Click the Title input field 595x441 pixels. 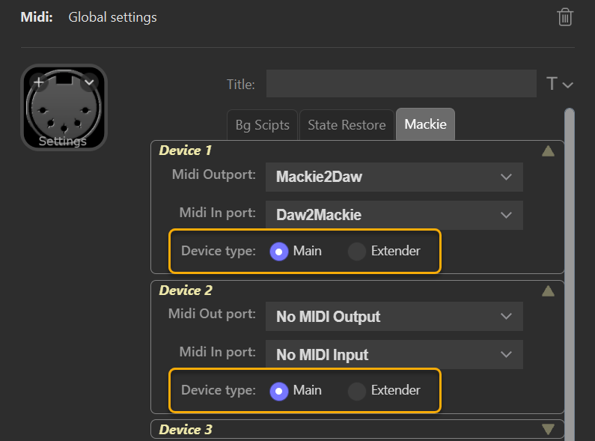click(401, 84)
